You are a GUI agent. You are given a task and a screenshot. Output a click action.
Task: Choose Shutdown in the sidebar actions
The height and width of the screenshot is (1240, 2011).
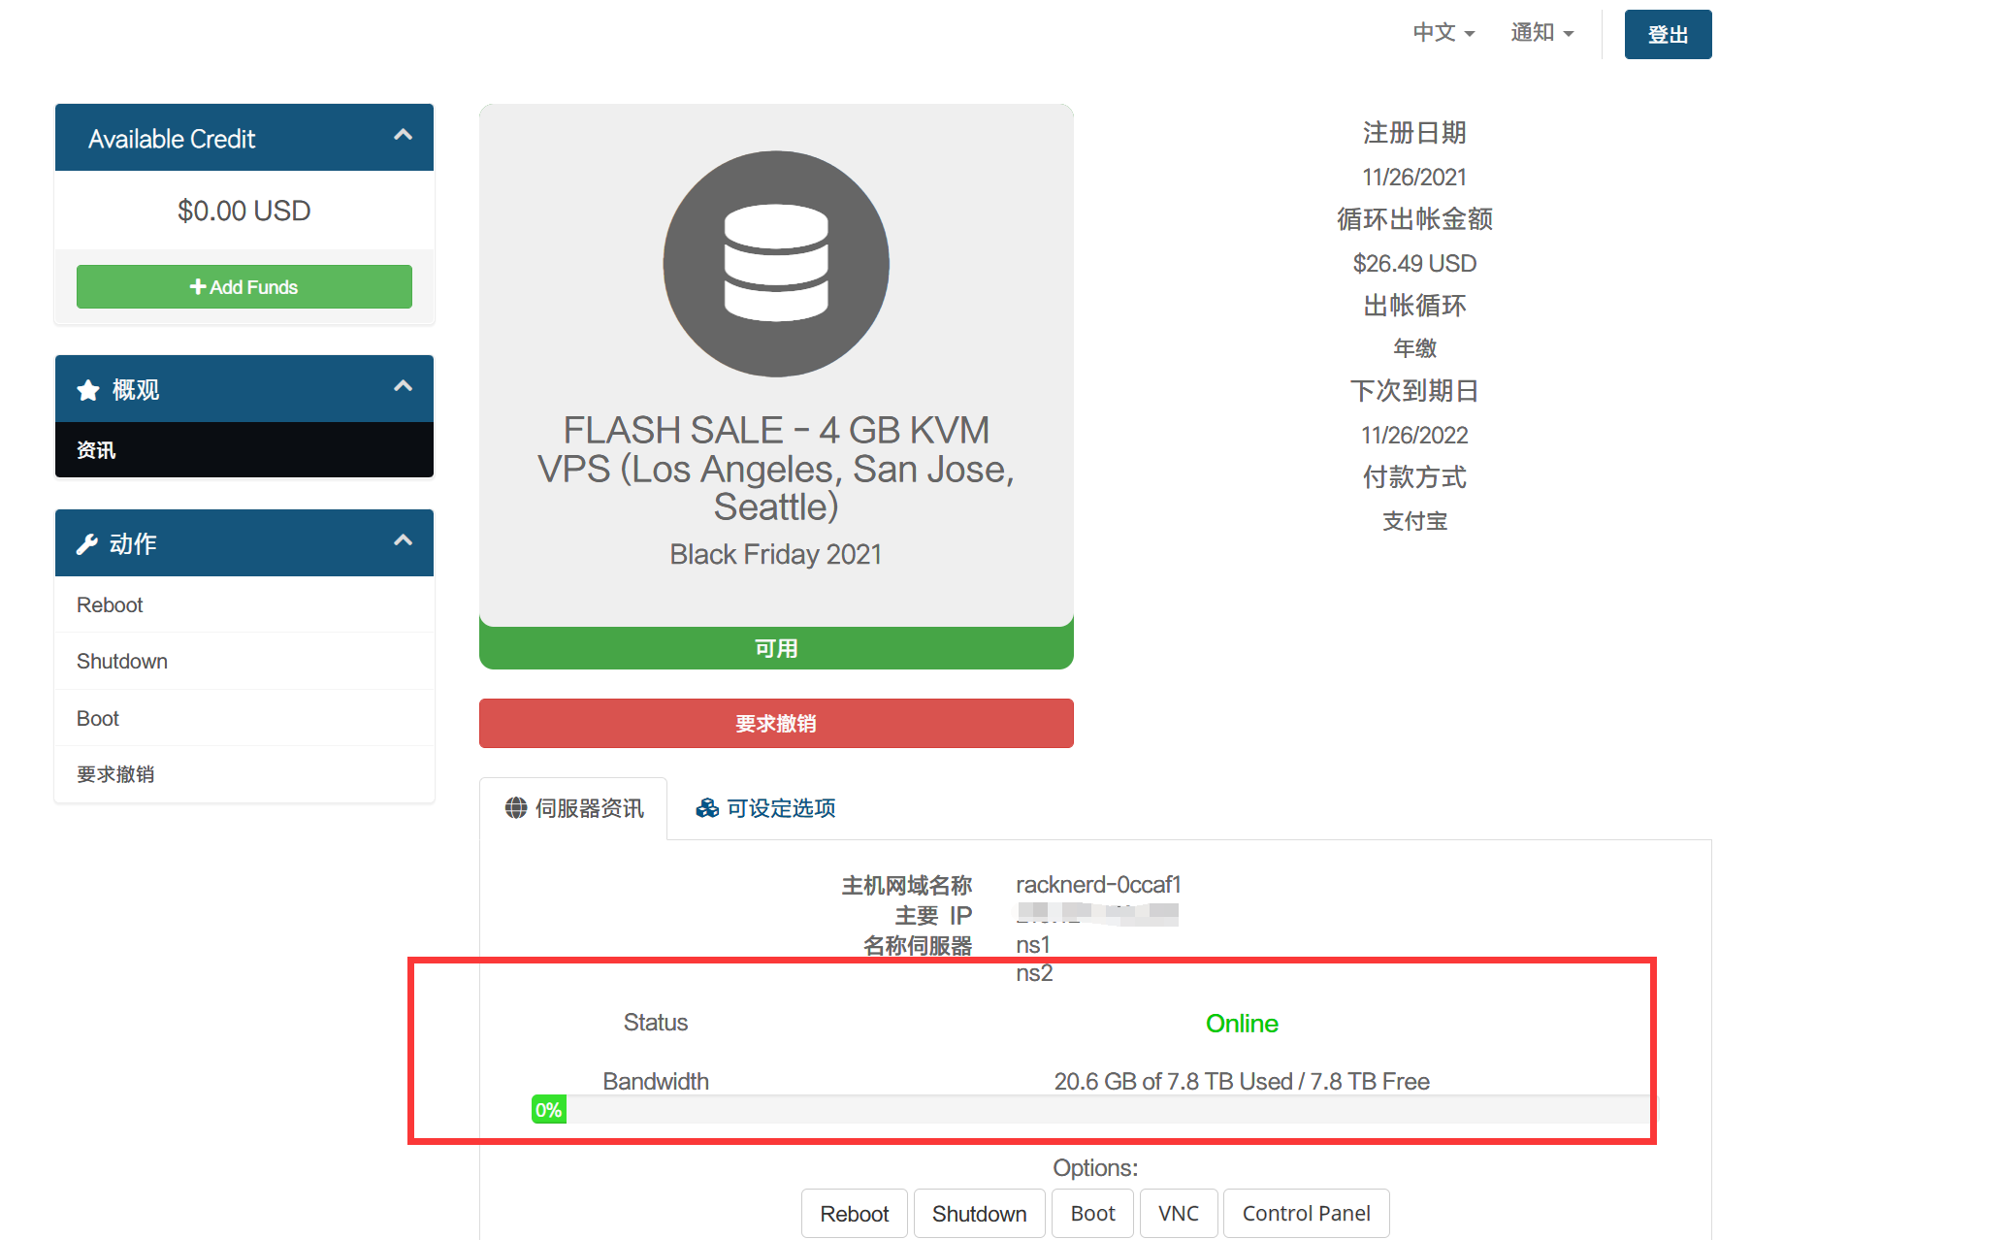244,661
